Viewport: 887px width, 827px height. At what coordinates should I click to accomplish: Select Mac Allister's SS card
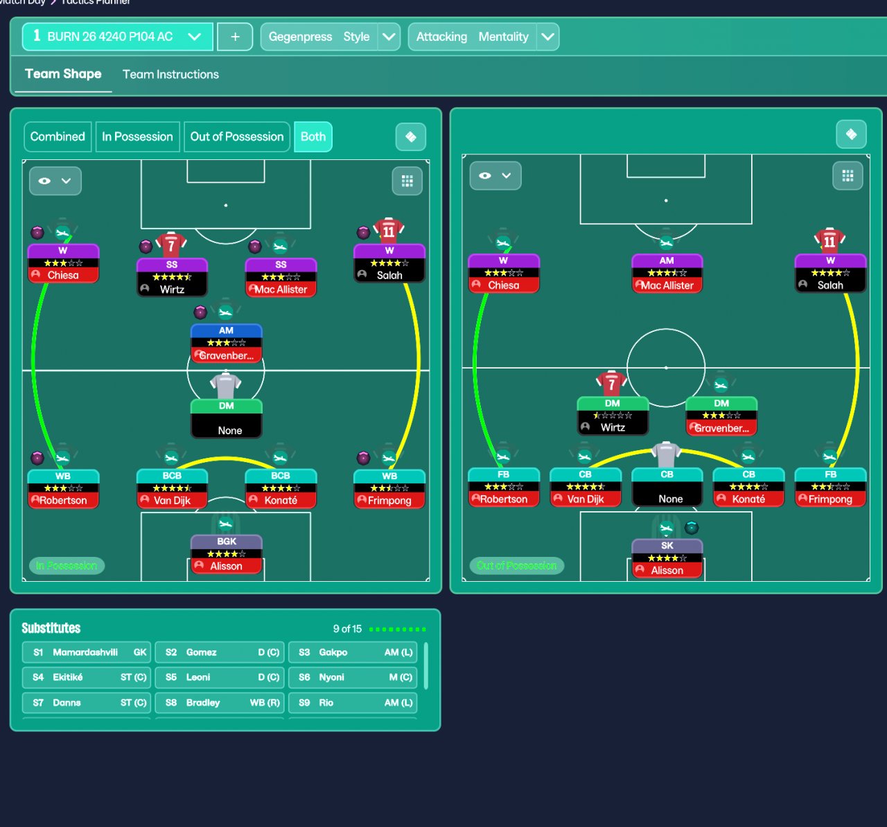tap(281, 277)
